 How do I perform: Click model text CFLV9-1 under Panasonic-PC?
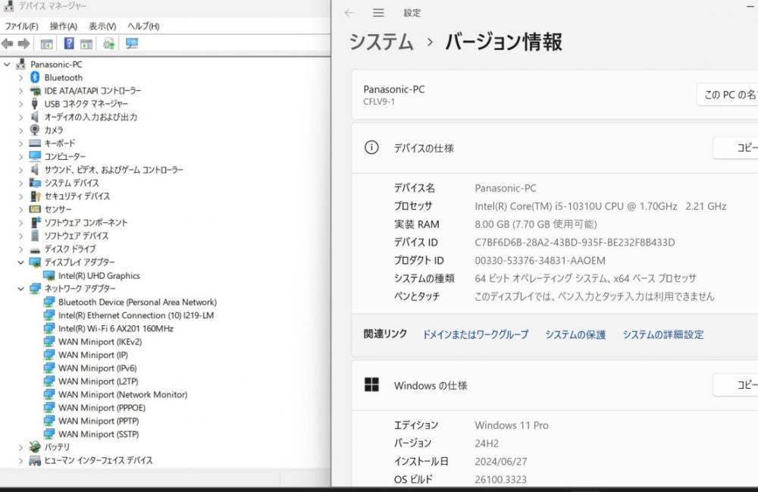click(x=379, y=102)
